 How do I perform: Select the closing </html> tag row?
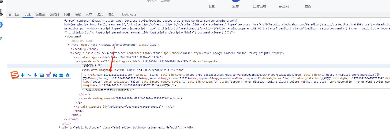pyautogui.click(x=76, y=115)
